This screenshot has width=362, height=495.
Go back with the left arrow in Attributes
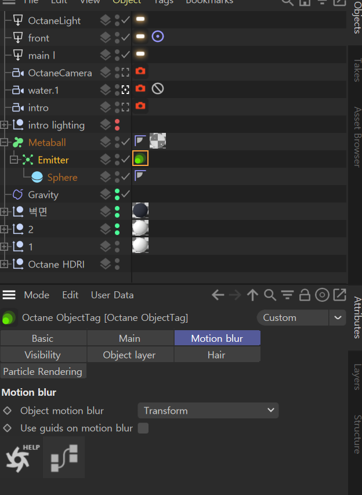pos(218,295)
